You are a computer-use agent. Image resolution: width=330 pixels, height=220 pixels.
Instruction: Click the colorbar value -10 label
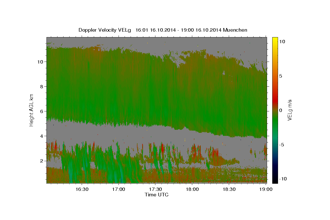283,179
